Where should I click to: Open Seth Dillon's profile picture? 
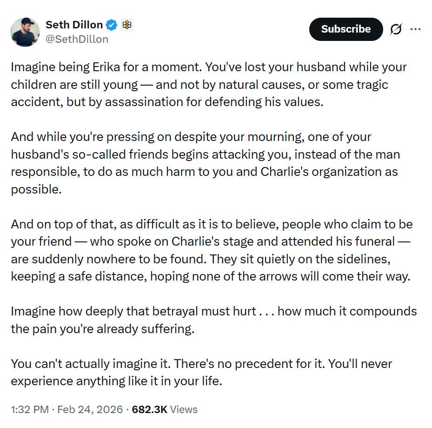tap(25, 32)
